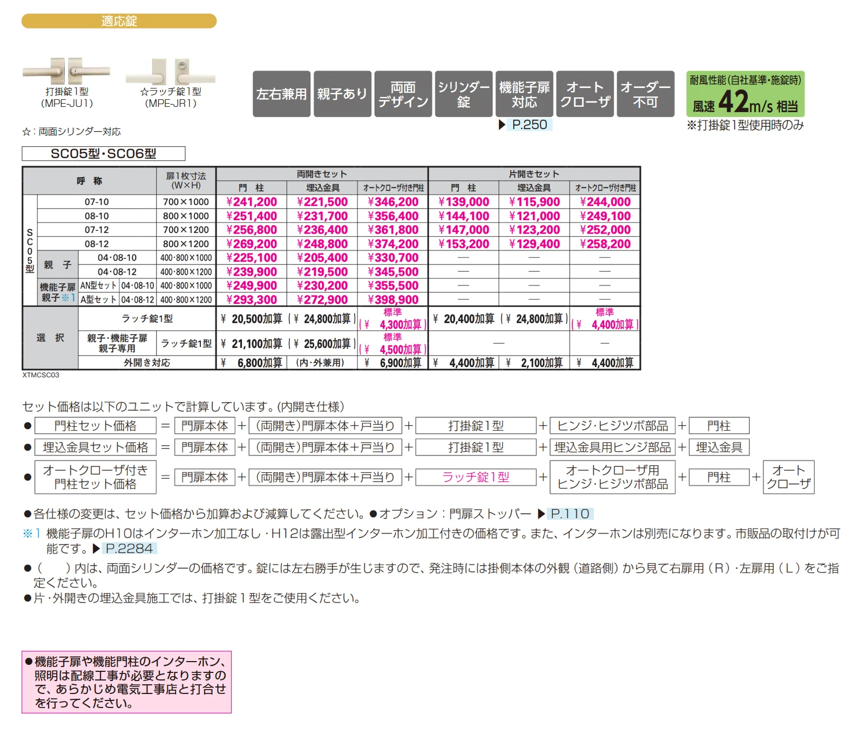Open the P.110 gate stopper page link

click(570, 514)
